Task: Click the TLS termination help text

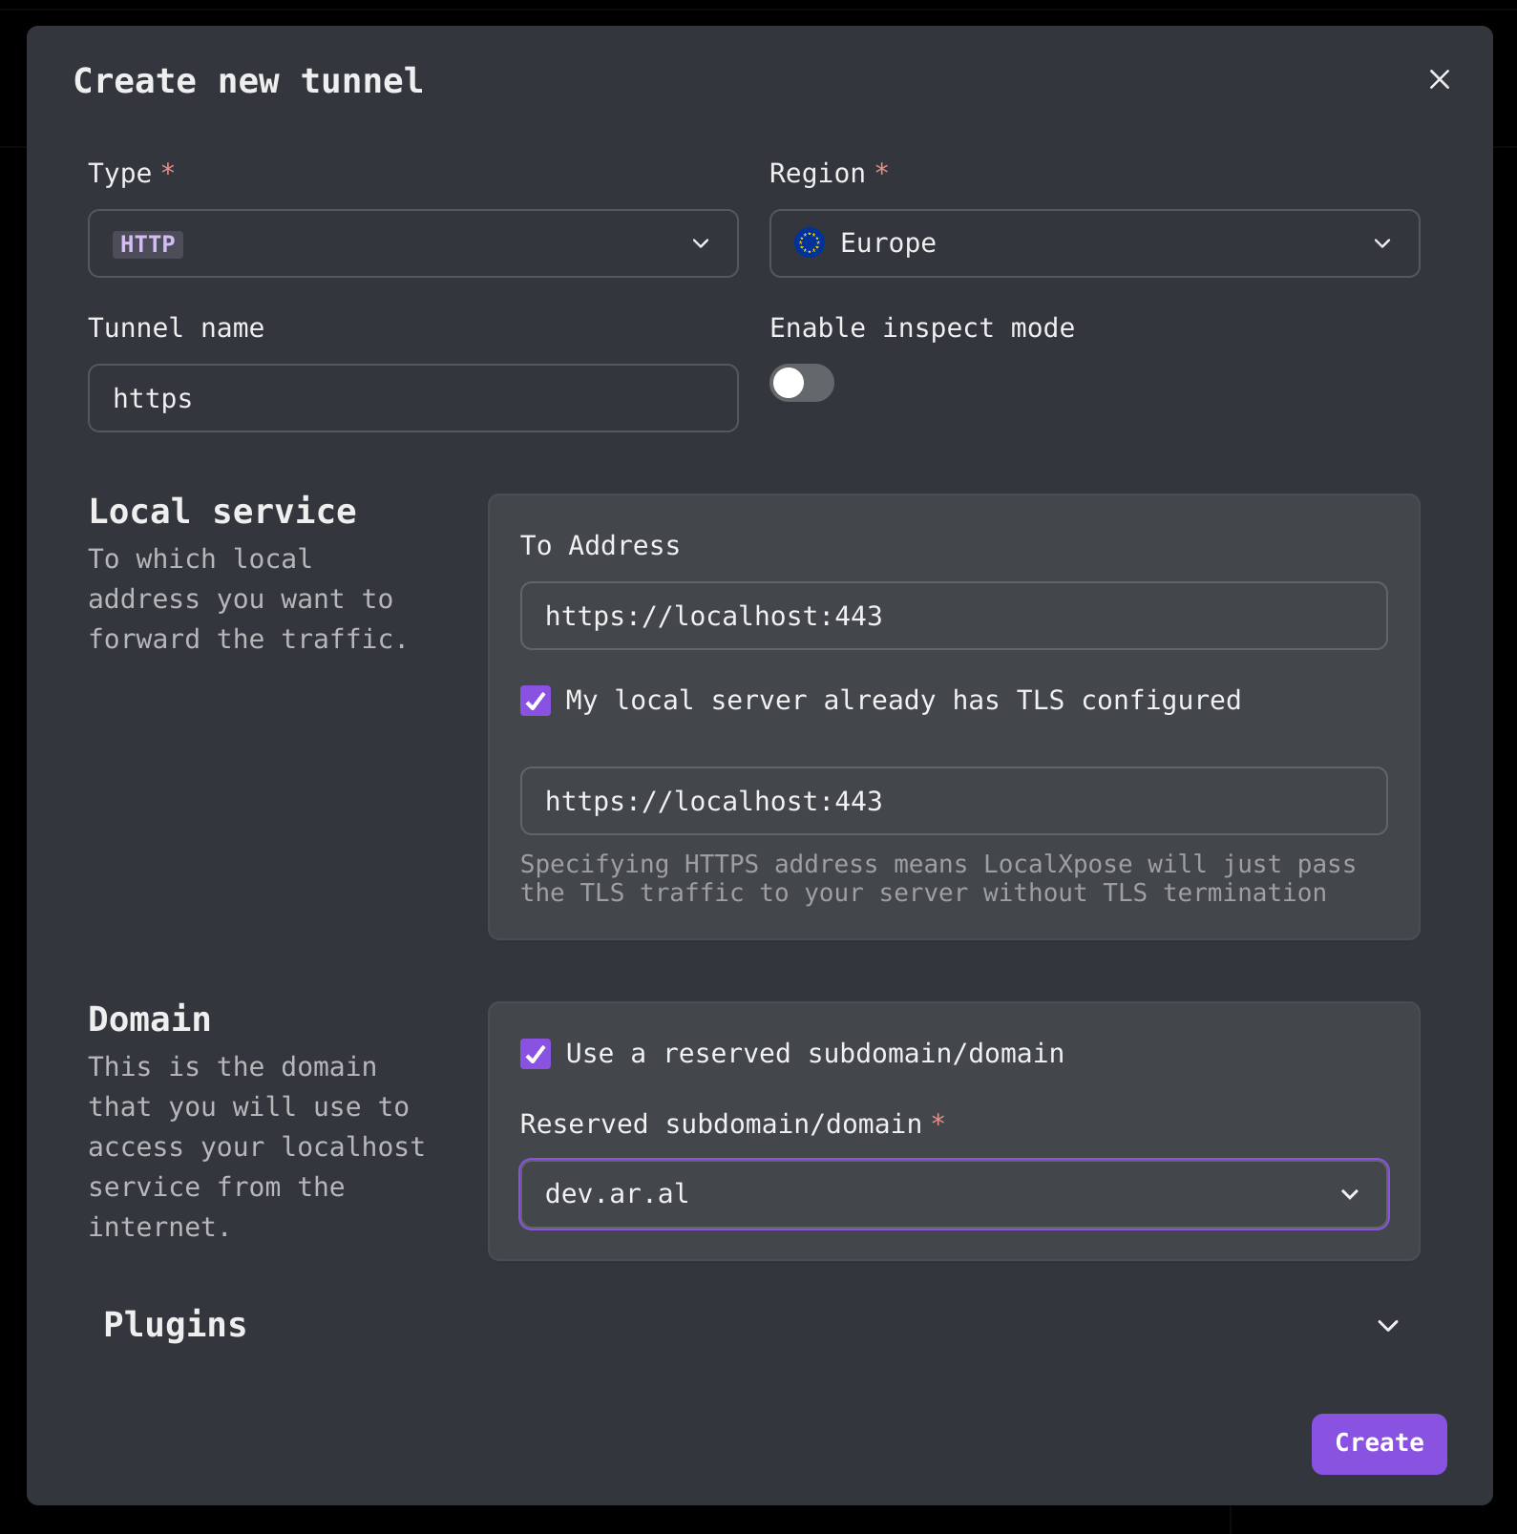Action: (938, 878)
